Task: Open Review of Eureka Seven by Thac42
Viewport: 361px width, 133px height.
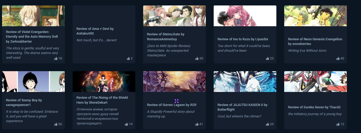Action: tap(314, 107)
